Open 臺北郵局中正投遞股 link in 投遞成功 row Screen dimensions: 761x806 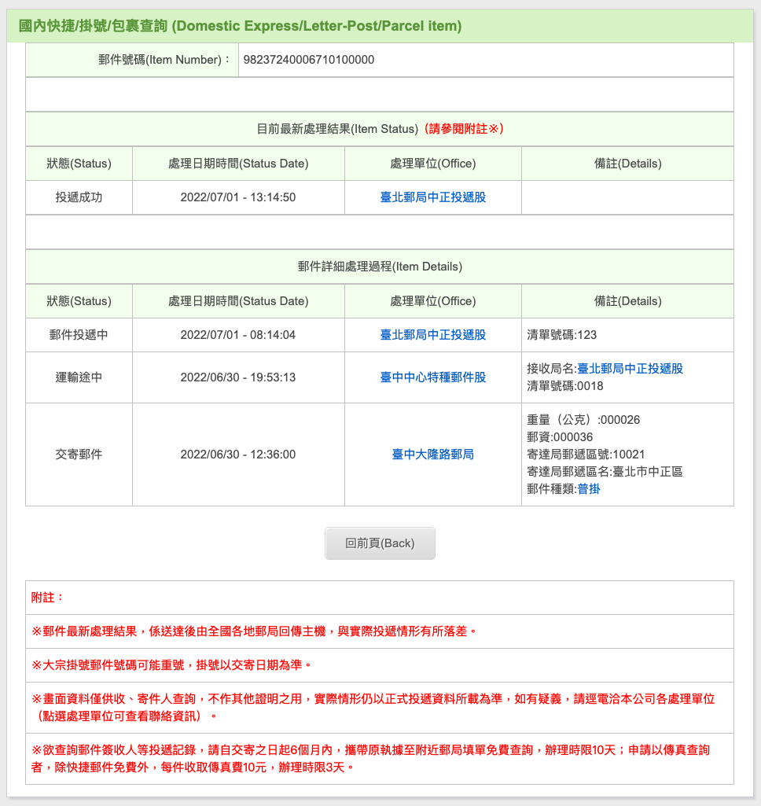[x=432, y=197]
